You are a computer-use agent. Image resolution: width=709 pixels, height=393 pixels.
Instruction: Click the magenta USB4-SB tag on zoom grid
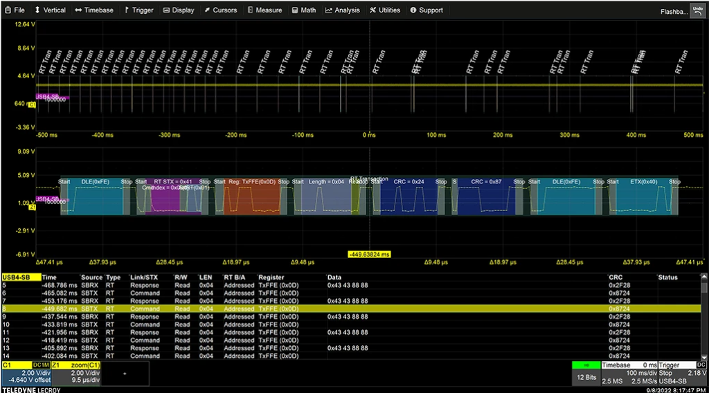coord(47,199)
